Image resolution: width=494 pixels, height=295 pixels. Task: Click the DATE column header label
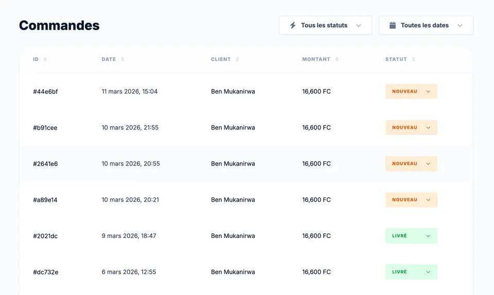coord(109,59)
